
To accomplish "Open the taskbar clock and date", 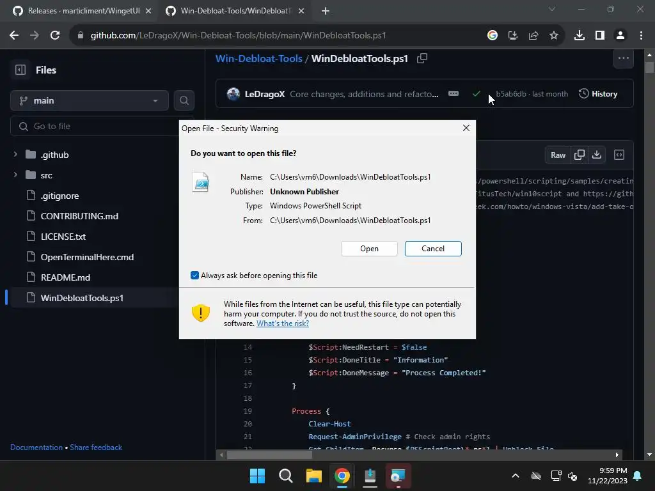I will pyautogui.click(x=608, y=476).
